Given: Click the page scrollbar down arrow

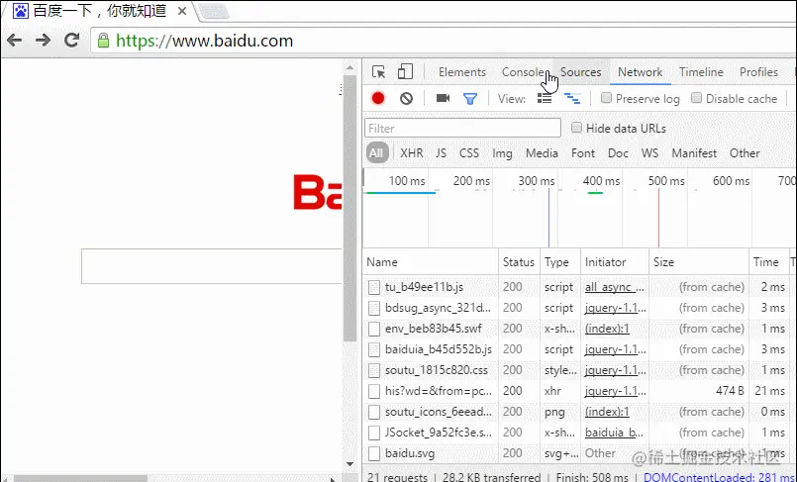Looking at the screenshot, I should [349, 464].
